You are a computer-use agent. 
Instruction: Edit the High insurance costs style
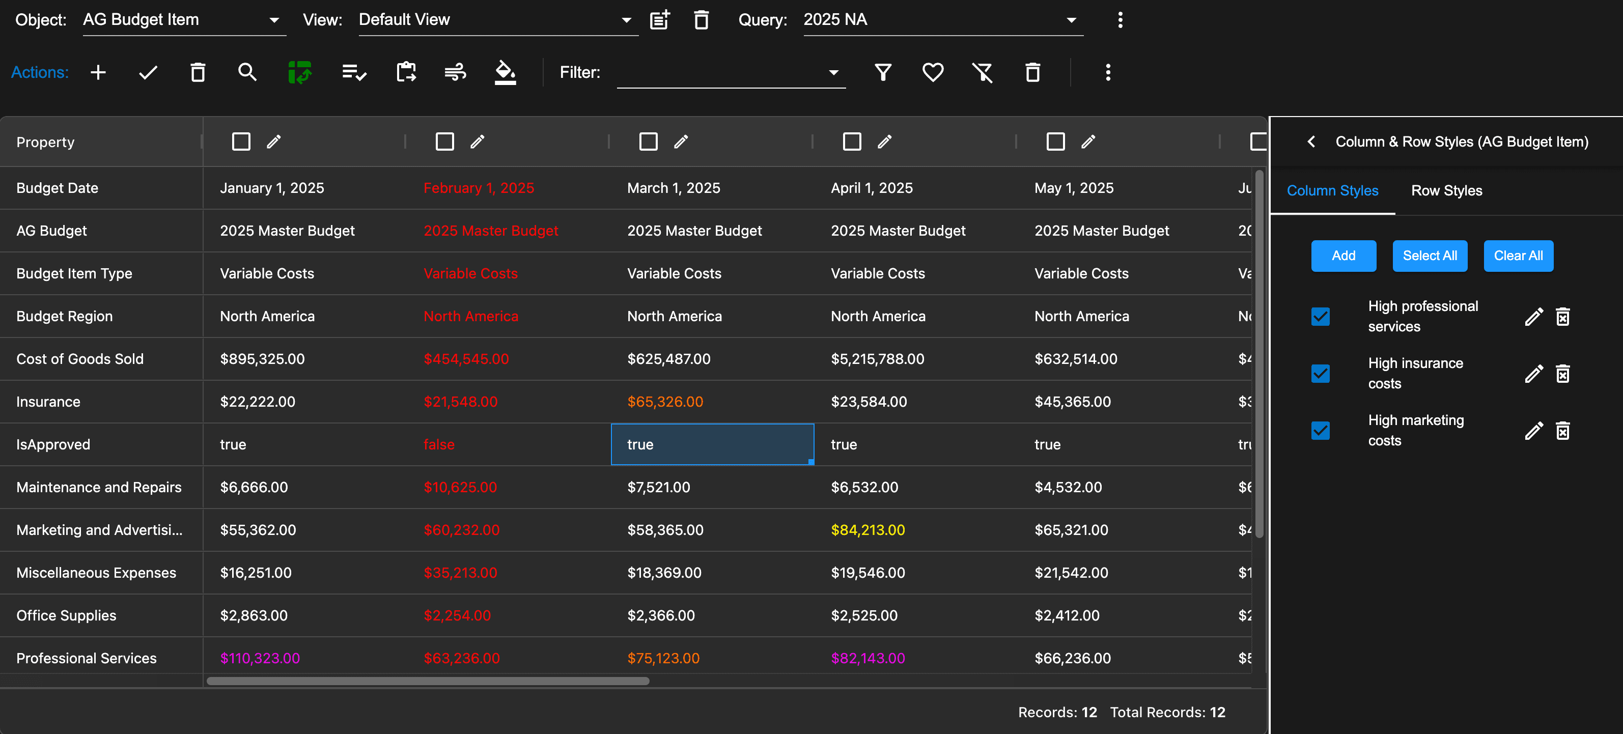[1533, 374]
